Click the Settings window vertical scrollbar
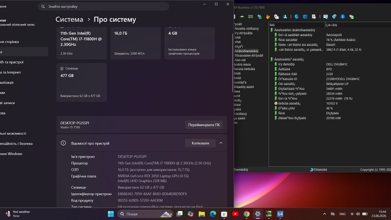The image size is (391, 220). pyautogui.click(x=232, y=62)
